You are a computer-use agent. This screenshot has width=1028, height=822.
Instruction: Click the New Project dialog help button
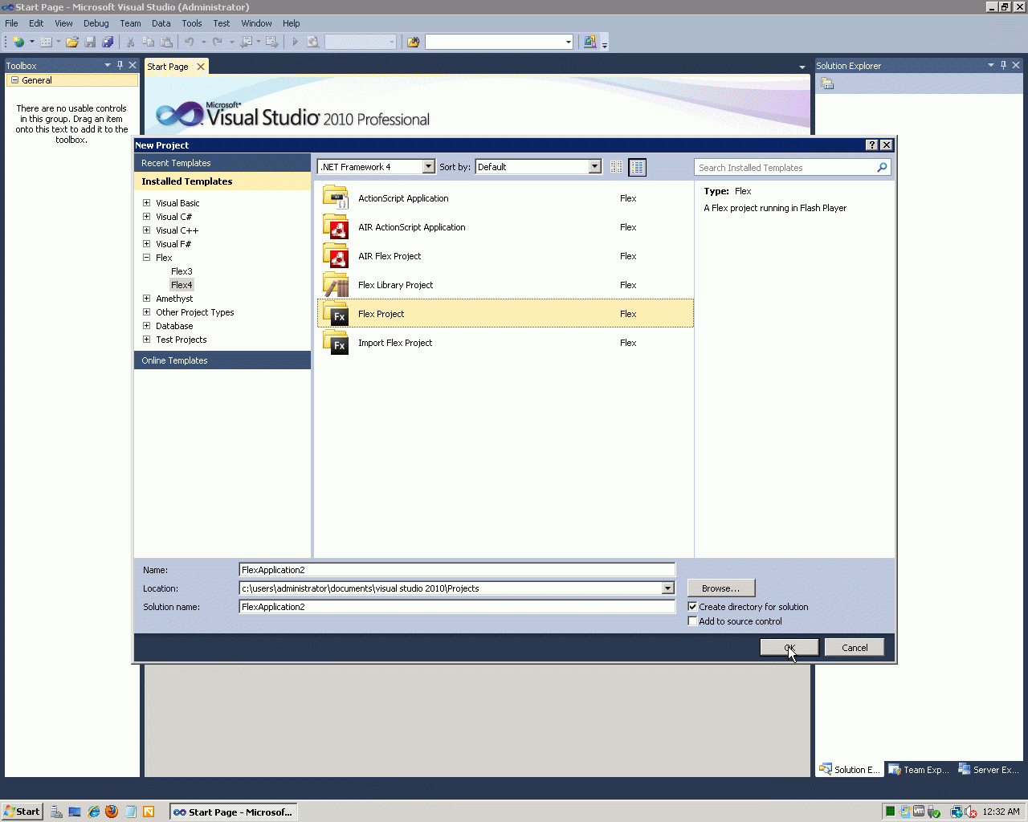tap(872, 145)
